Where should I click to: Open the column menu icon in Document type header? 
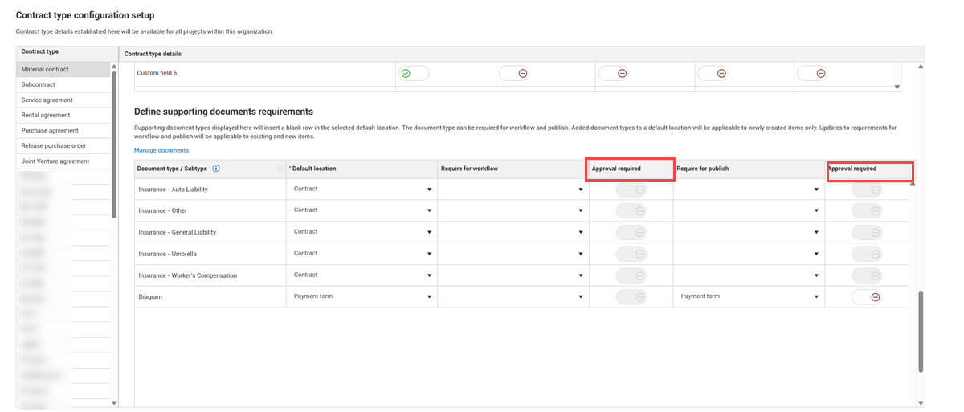[280, 169]
